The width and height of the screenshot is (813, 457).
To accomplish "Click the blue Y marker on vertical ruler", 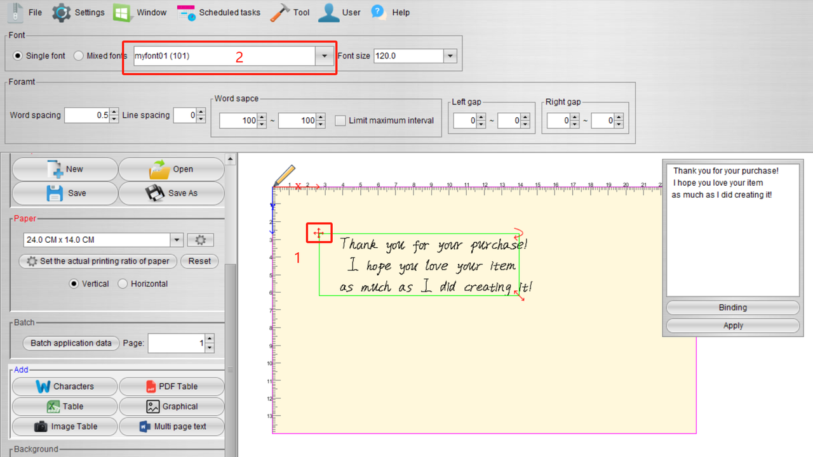I will (x=273, y=207).
